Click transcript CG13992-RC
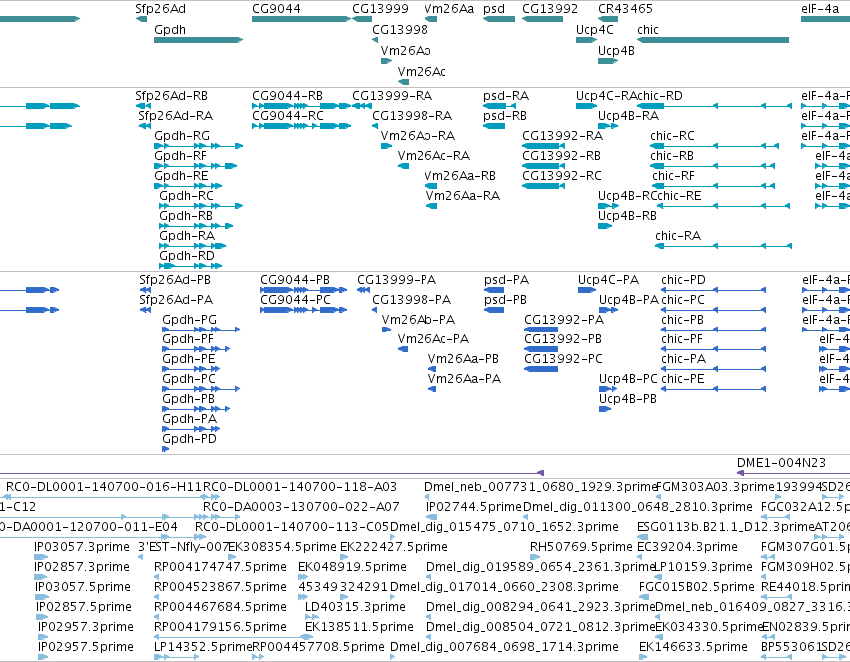Screen dimensions: 850x662 coord(562,176)
